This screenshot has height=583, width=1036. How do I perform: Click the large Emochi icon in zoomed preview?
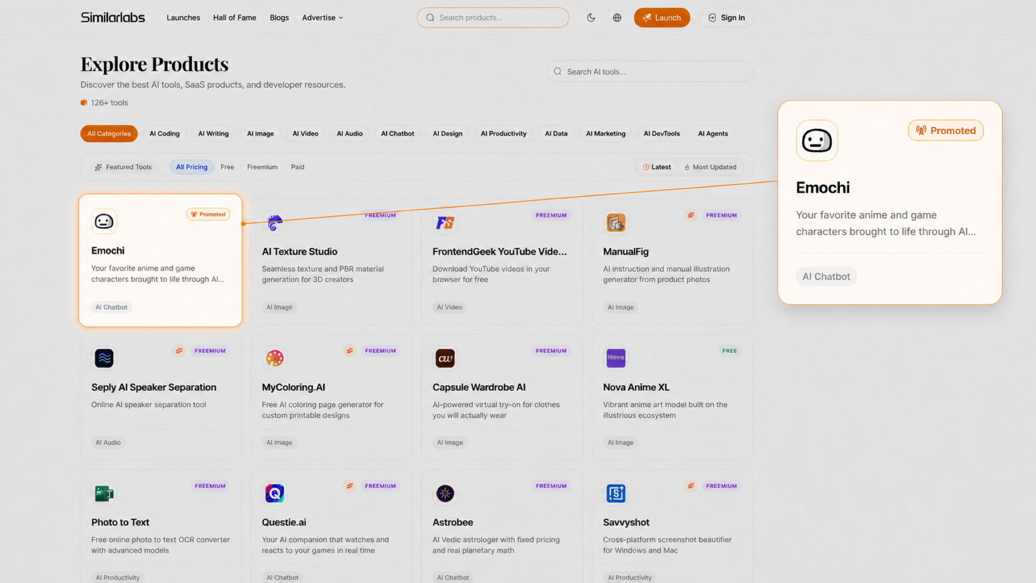817,141
